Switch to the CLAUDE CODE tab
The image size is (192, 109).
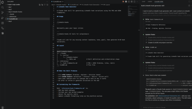159,2
